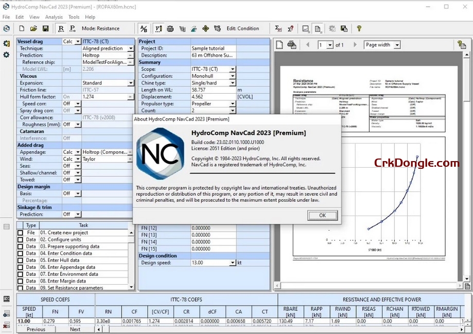Open a file with the Open folder icon
The height and width of the screenshot is (334, 473).
click(x=33, y=28)
